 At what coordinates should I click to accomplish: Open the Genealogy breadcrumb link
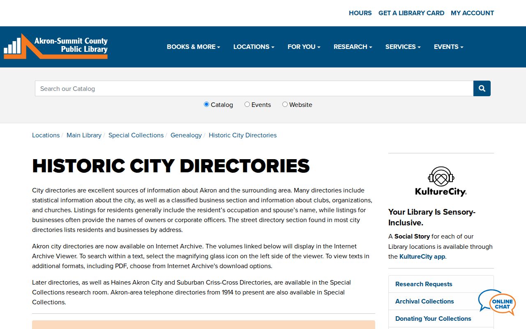click(186, 135)
